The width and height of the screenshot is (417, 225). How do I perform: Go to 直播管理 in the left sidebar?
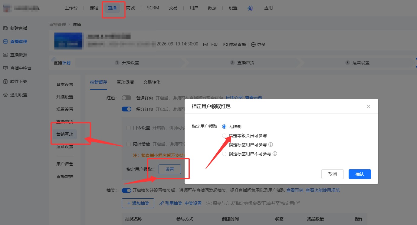click(15, 41)
